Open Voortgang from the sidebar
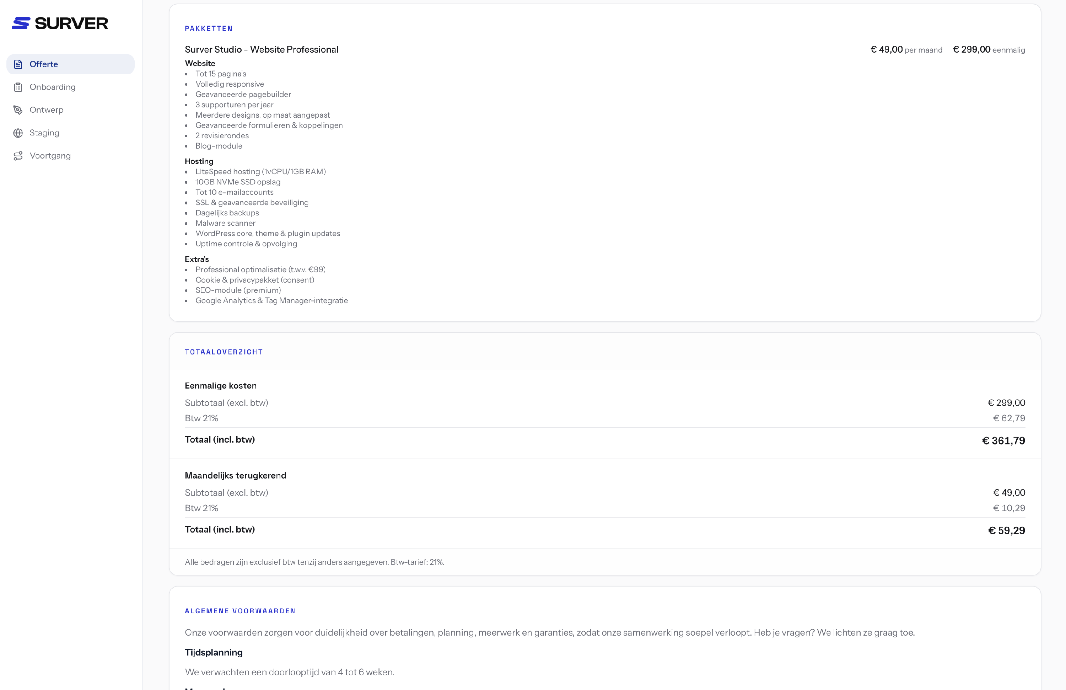This screenshot has height=690, width=1066. [70, 156]
